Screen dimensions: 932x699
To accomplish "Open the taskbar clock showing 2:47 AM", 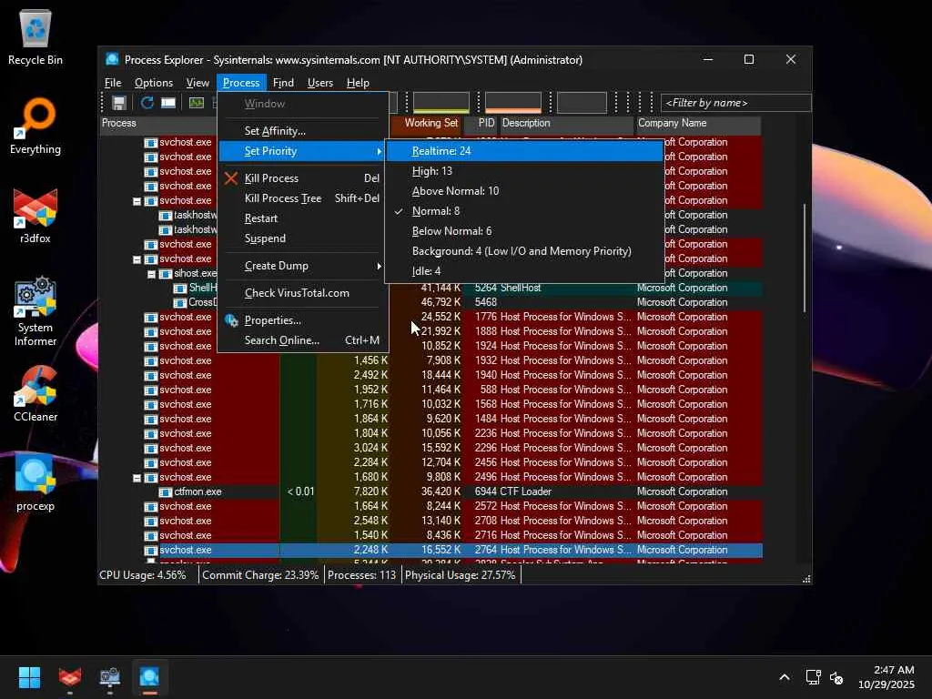I will pos(886,677).
